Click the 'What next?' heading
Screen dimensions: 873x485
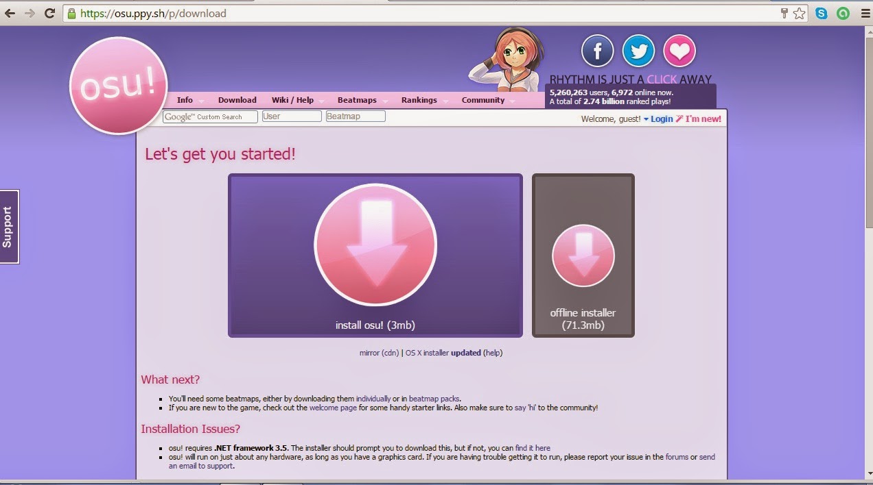(x=170, y=380)
